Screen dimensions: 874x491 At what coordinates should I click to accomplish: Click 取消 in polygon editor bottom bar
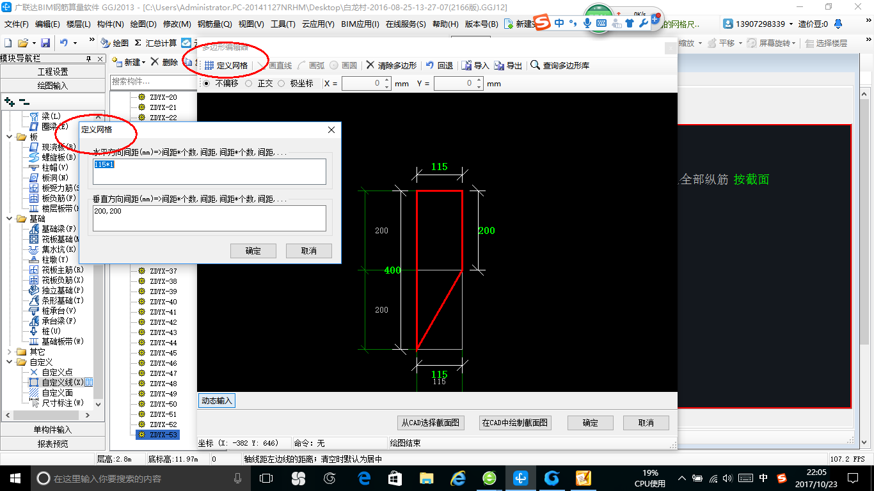pyautogui.click(x=646, y=423)
